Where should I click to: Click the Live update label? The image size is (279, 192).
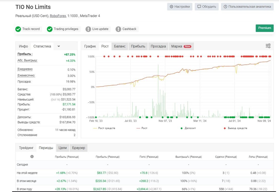click(x=100, y=29)
